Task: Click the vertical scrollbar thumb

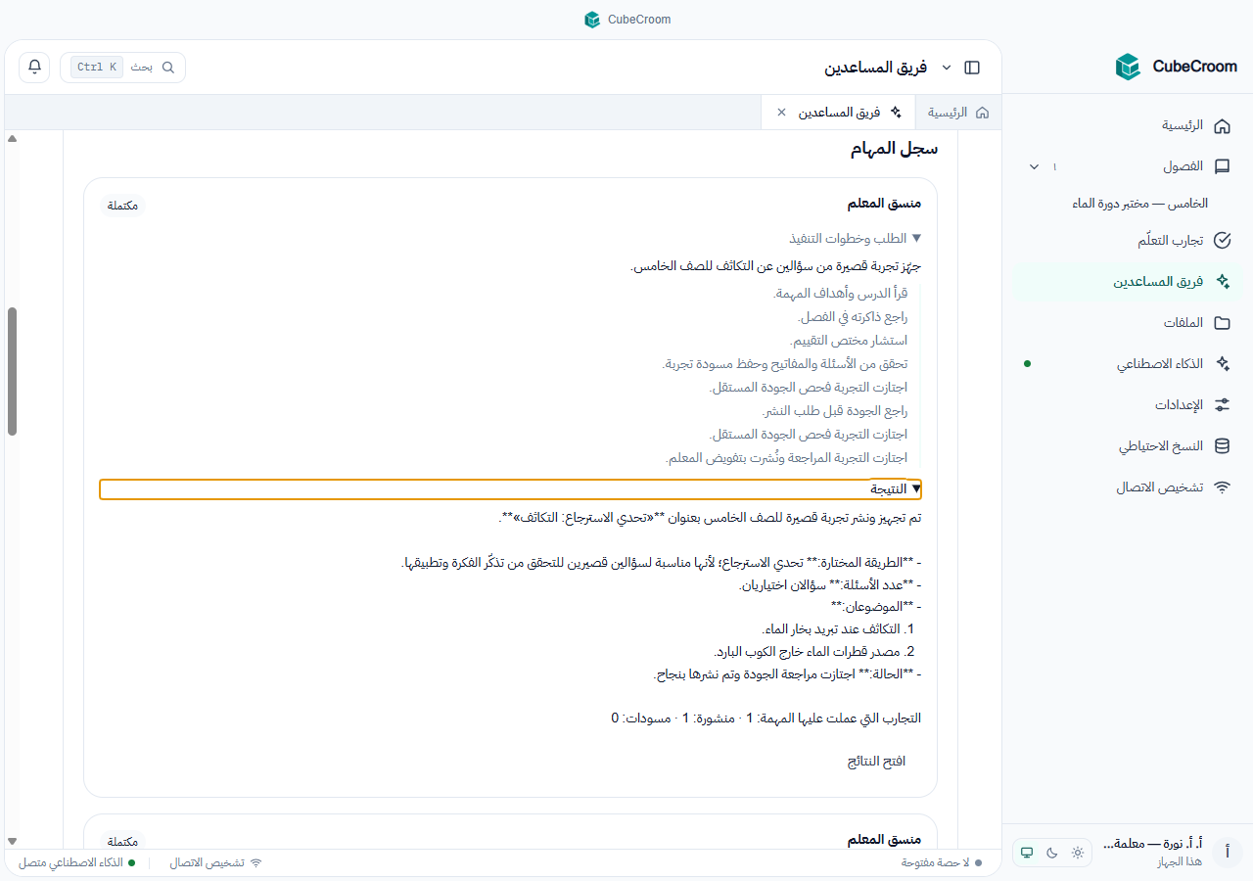Action: 12,371
